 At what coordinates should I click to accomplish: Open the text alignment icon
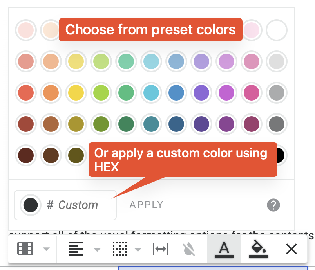[76, 249]
